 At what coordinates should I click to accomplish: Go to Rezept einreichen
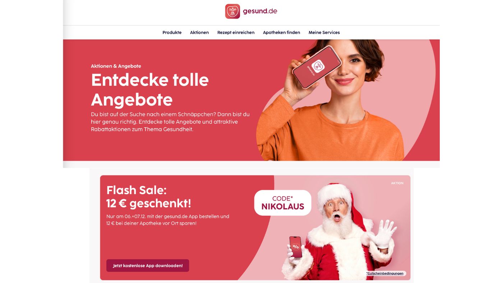click(236, 32)
